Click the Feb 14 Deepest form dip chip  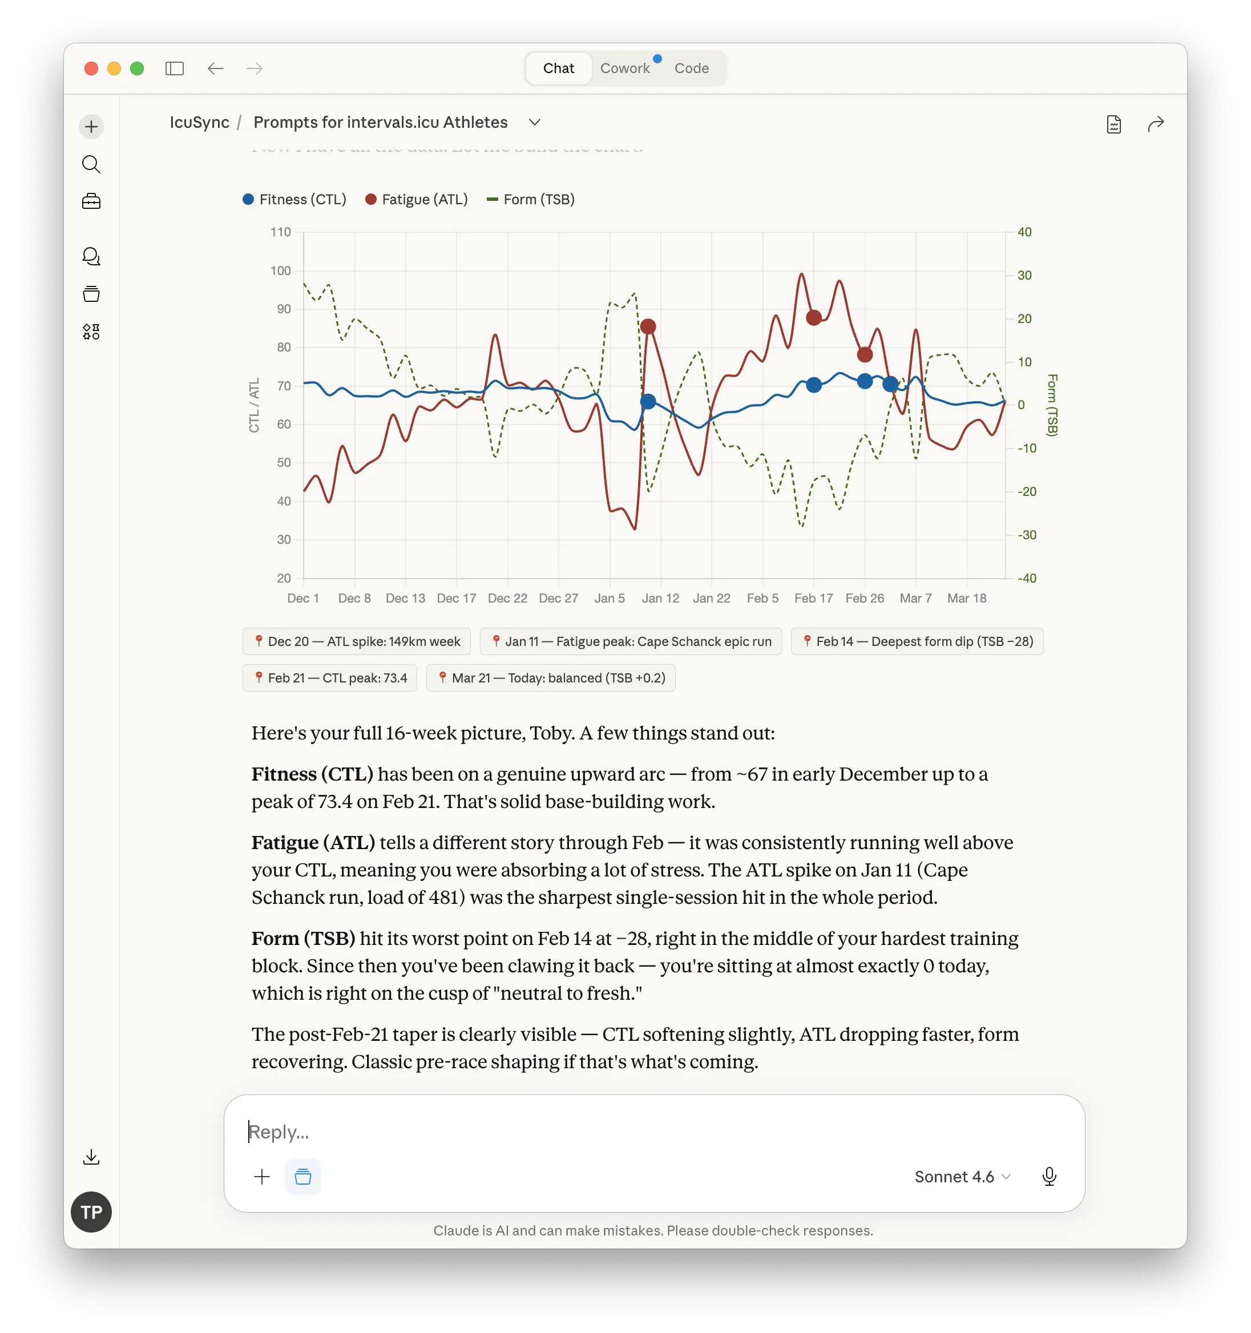(x=917, y=642)
